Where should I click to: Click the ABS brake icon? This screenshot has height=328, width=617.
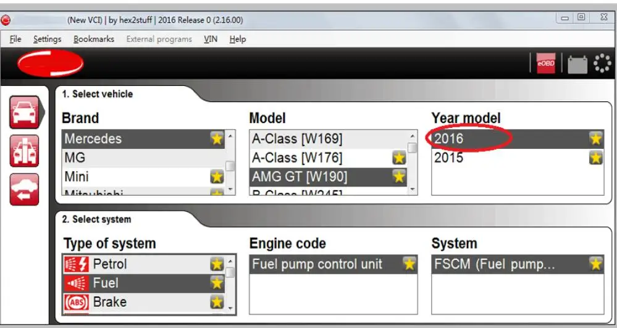pyautogui.click(x=77, y=303)
